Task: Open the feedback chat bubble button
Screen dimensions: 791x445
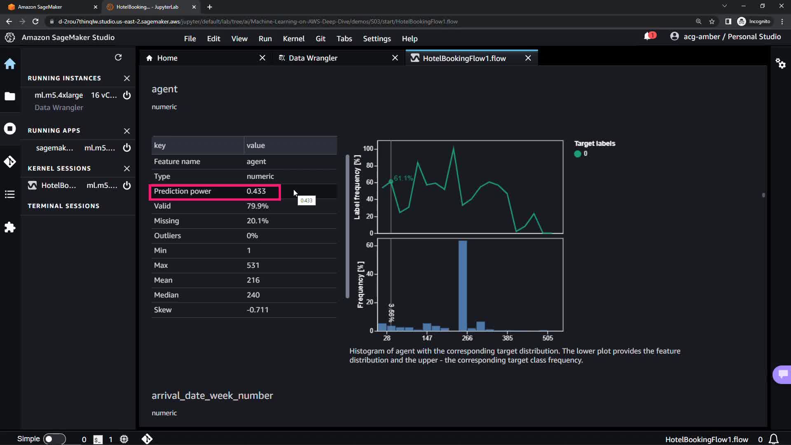Action: (782, 374)
